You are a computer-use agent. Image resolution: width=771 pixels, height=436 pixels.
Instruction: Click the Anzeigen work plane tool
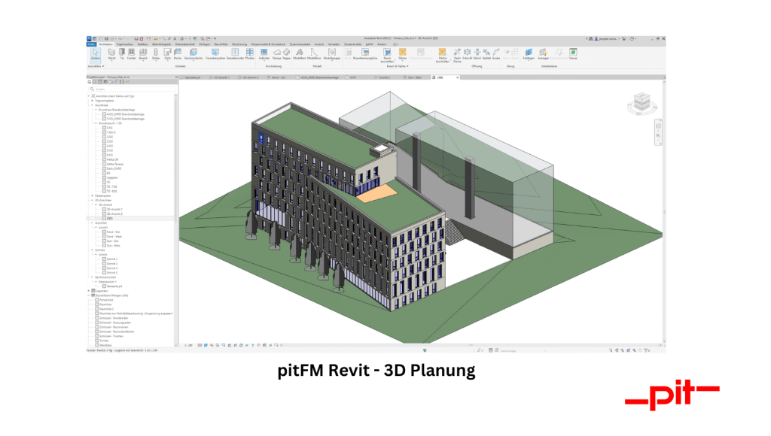[x=543, y=54]
